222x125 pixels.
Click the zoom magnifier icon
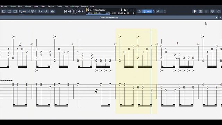[x=20, y=11]
